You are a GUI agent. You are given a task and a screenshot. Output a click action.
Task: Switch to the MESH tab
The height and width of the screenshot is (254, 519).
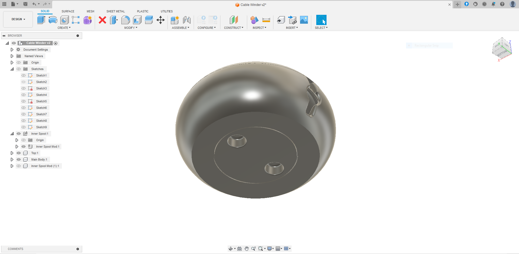pyautogui.click(x=91, y=11)
